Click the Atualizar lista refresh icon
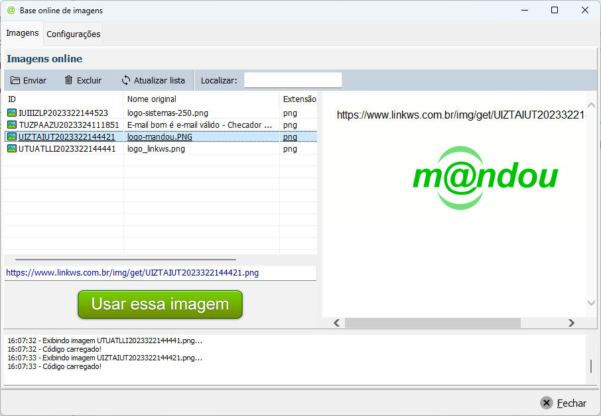Viewport: 601px width, 416px height. click(x=126, y=80)
